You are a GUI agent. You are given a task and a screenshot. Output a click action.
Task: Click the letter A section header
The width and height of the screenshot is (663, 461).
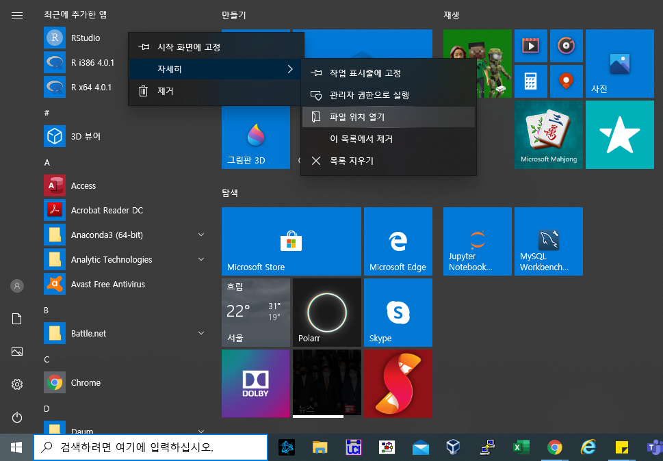point(47,163)
